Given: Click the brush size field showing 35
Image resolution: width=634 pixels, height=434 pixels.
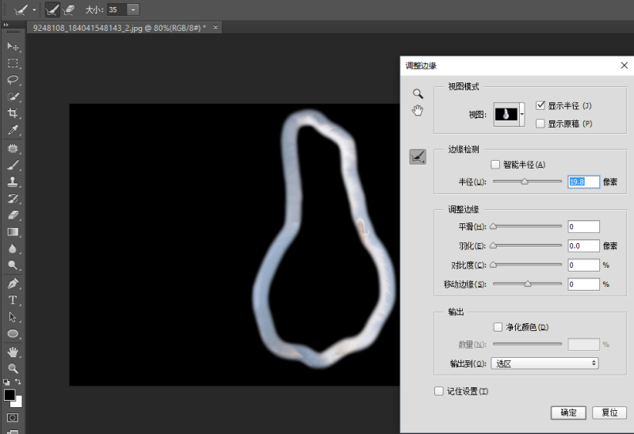Looking at the screenshot, I should pyautogui.click(x=116, y=10).
